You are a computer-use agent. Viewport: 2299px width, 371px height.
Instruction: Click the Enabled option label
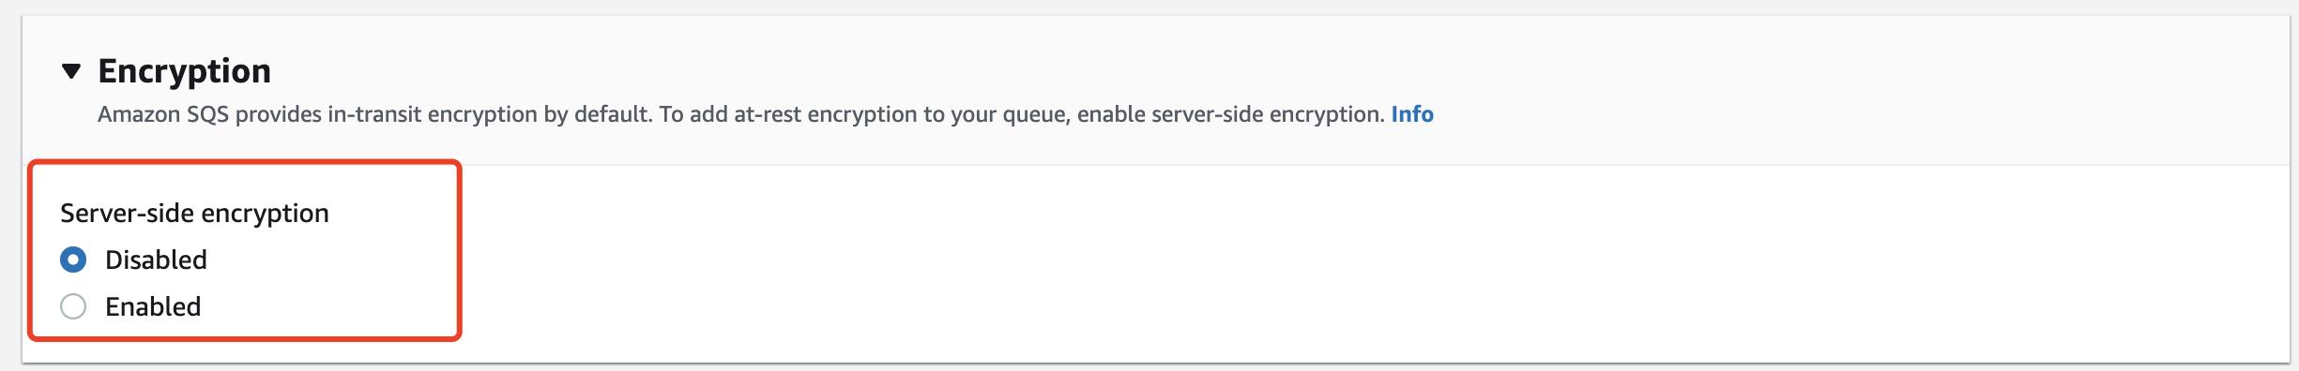pos(153,306)
